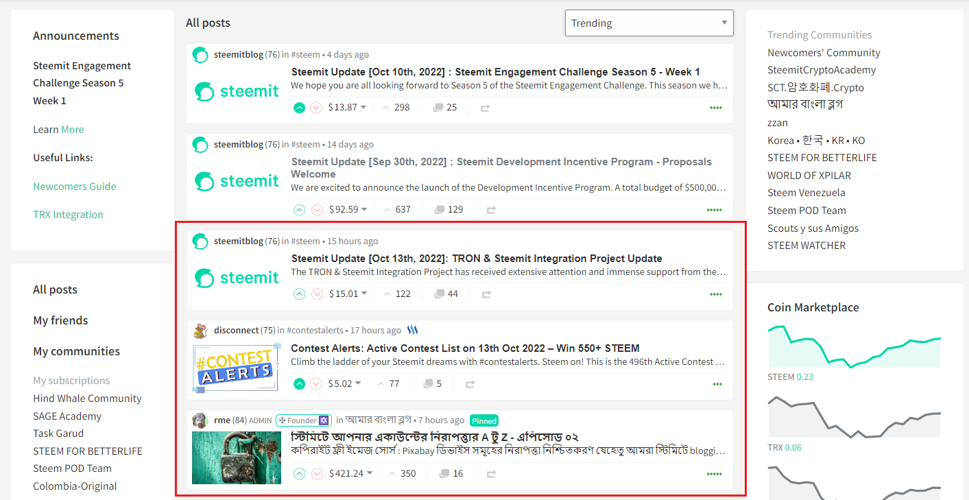Viewport: 969px width, 500px height.
Task: Open comments on rme's pinned post
Action: (451, 474)
